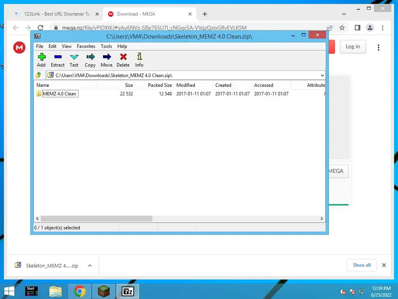Click the Minecraft block taskbar icon
Screen dimensions: 398x299
click(103, 291)
